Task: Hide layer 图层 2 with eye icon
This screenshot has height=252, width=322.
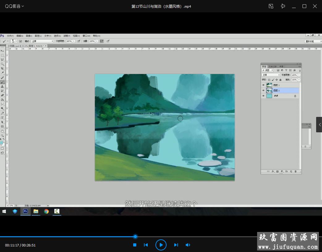Action: click(263, 90)
